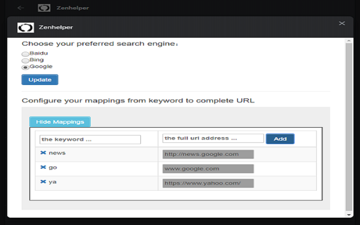Click the news.google.com URL field
The image size is (360, 225).
click(208, 154)
